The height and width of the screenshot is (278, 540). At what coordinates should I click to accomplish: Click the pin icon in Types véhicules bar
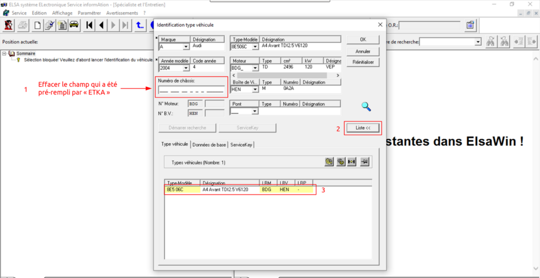click(364, 162)
